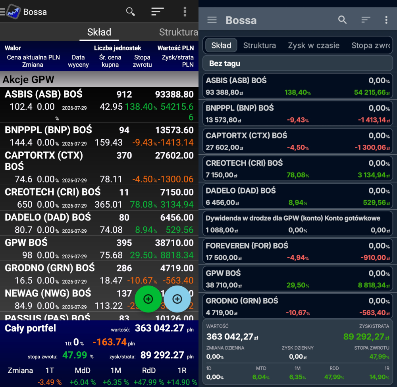The image size is (397, 387).
Task: Open the sort icon in the left header
Action: [x=158, y=11]
